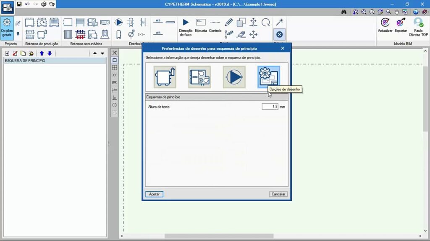
Task: Open the red book help dropdown
Action: (x=425, y=12)
